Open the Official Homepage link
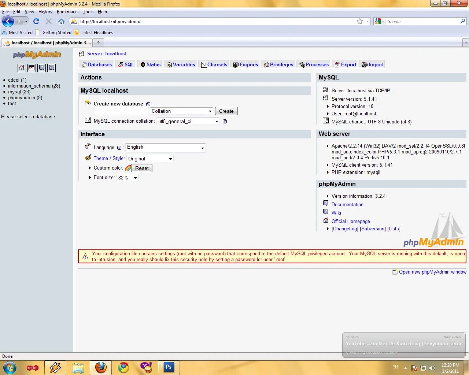Image resolution: width=469 pixels, height=375 pixels. 351,222
